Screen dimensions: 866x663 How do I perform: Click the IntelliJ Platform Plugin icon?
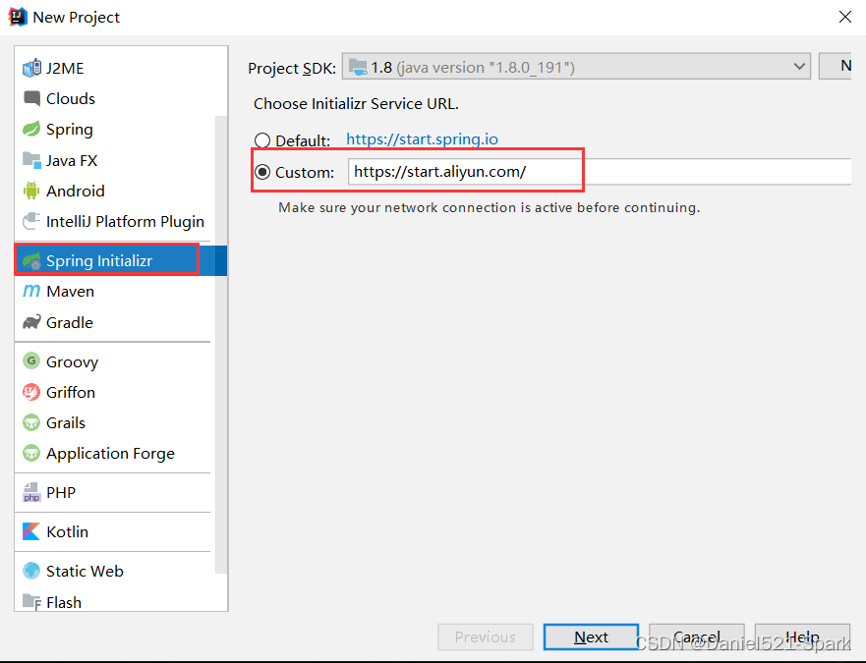pos(31,221)
